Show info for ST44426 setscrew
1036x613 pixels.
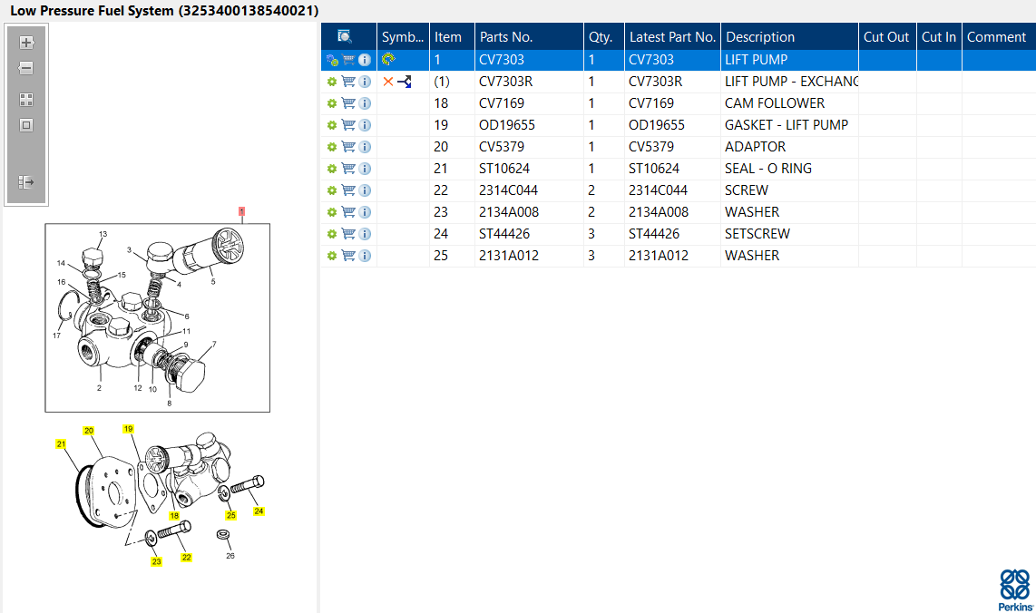click(365, 235)
